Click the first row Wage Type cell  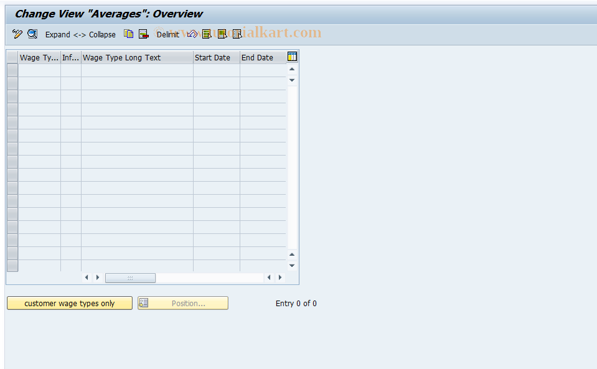coord(39,70)
